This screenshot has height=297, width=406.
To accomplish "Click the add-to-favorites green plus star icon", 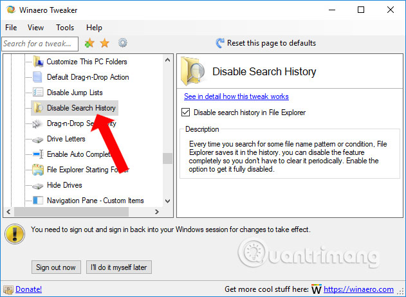I will click(x=89, y=43).
